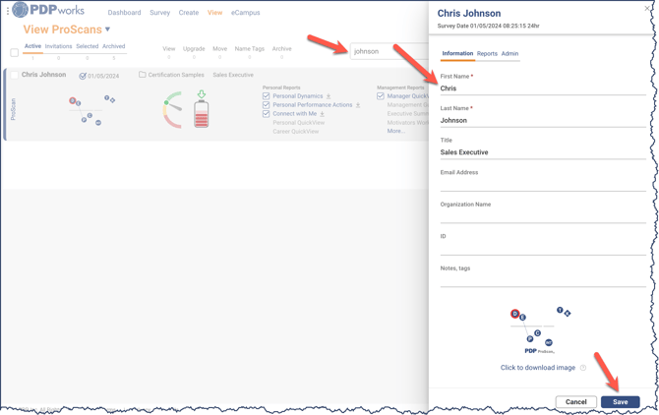This screenshot has height=415, width=659.
Task: Switch to the Reports tab
Action: pyautogui.click(x=487, y=54)
